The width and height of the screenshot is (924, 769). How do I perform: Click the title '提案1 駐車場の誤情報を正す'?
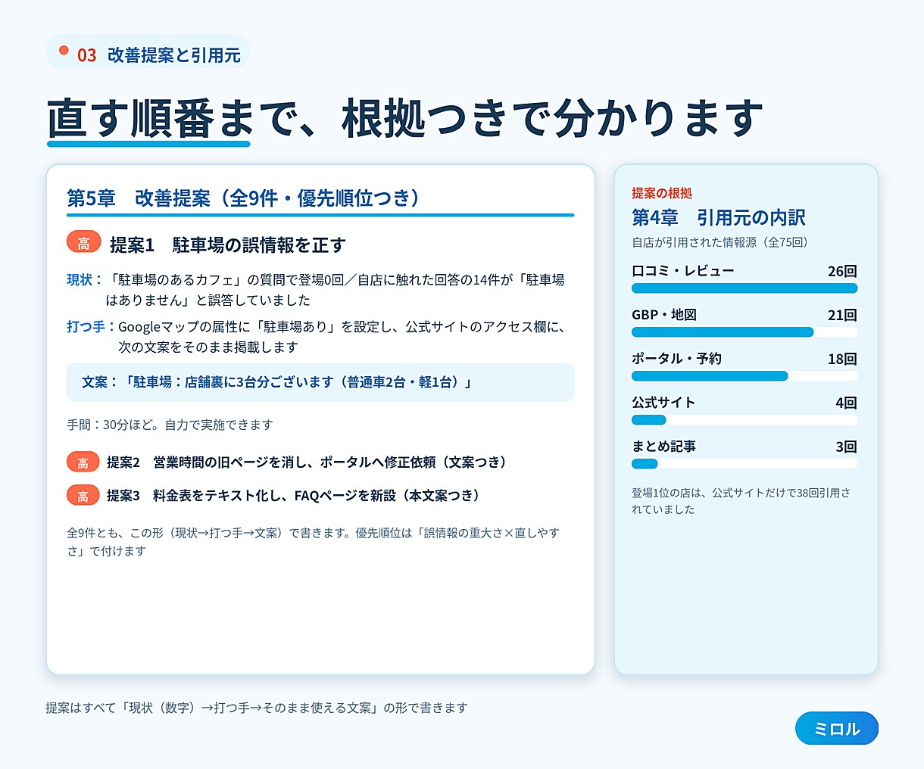[227, 244]
